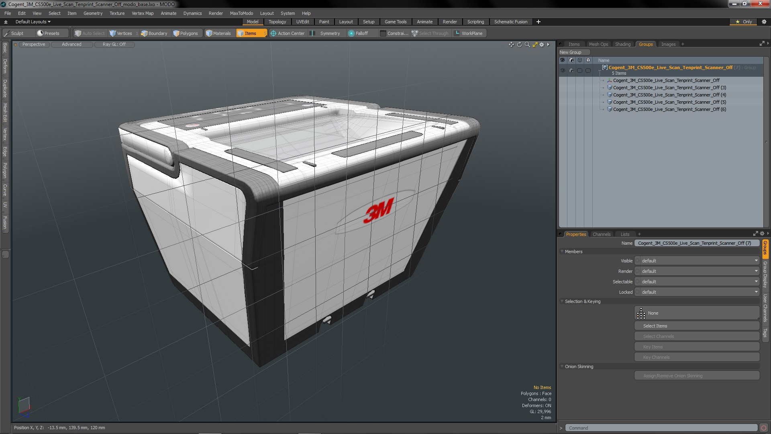771x434 pixels.
Task: Select the Cogent_3M_CS500e_Live_Scan_Tenprint_Scanner_Off (6) mesh item
Action: tap(669, 109)
